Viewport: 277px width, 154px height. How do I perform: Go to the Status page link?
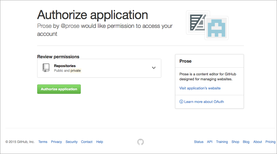tap(199, 142)
